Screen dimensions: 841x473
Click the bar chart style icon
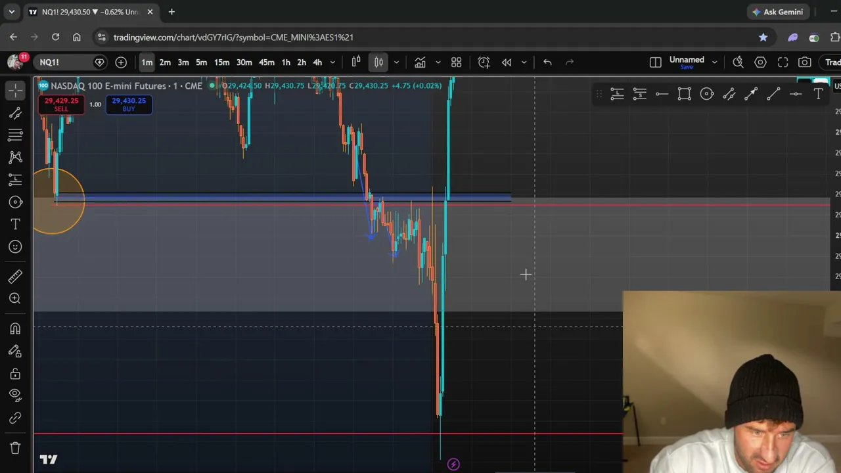click(356, 62)
